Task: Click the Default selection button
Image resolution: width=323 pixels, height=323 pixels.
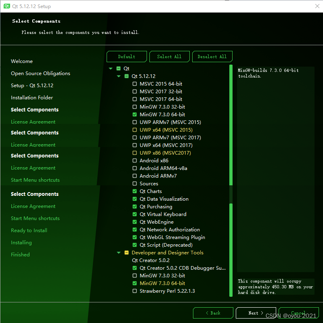Action: (126, 57)
